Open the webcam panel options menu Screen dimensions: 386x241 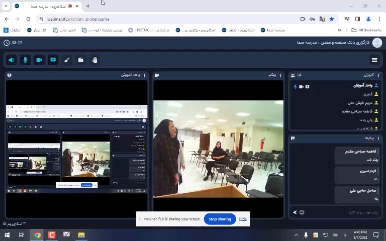pyautogui.click(x=280, y=75)
